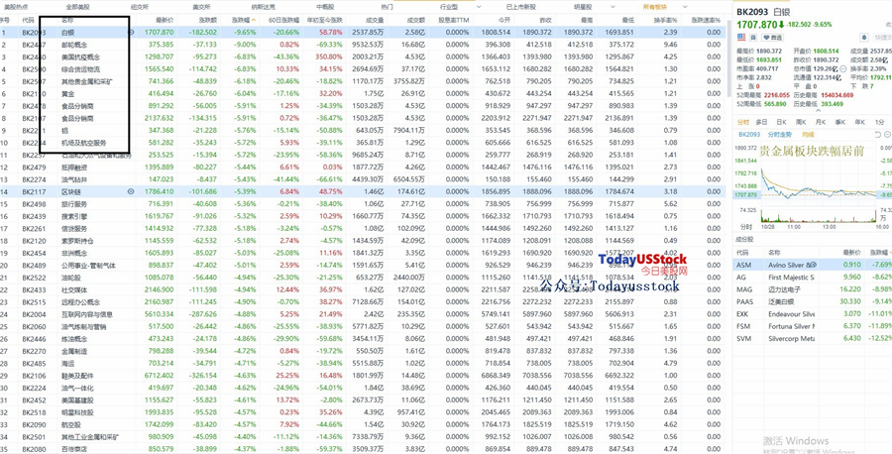Select the 月K chart tab
The image size is (892, 454).
point(821,122)
